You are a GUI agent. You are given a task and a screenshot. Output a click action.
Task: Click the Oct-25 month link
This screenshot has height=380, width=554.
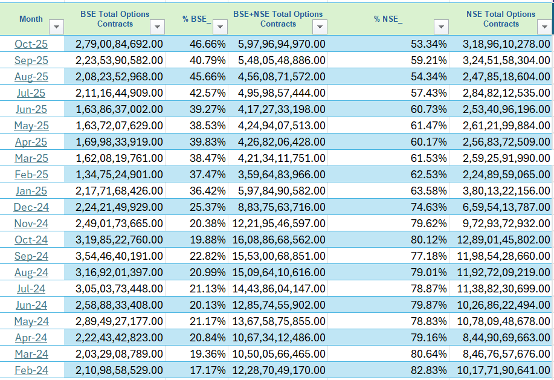click(x=31, y=43)
